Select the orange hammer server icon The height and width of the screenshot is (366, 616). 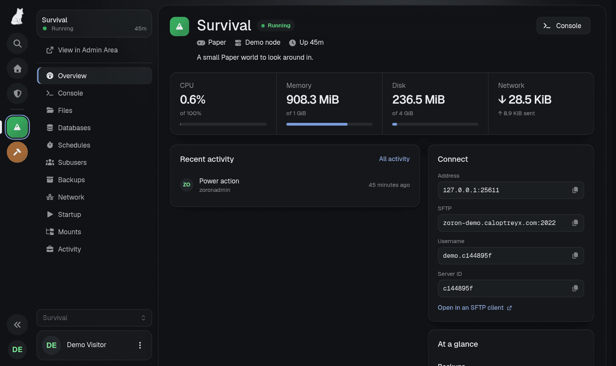pyautogui.click(x=17, y=152)
